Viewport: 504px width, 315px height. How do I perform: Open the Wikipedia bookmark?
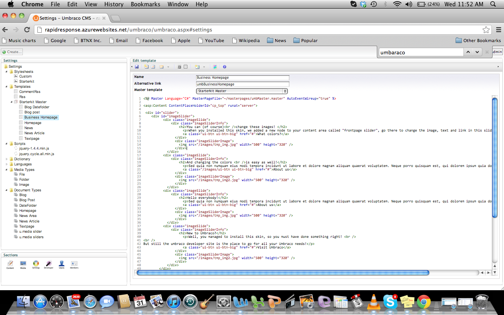tap(246, 41)
